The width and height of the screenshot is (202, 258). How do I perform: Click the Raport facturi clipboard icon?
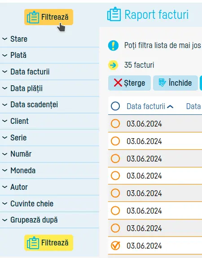click(x=114, y=14)
